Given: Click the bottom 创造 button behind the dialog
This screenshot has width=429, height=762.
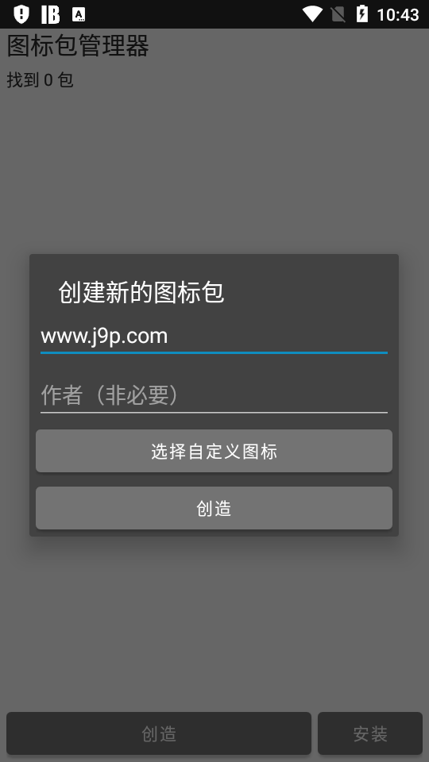Looking at the screenshot, I should click(159, 733).
